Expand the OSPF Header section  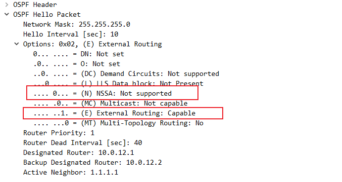coord(7,4)
